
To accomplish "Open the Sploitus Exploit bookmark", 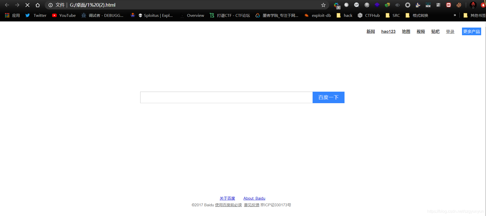I will 156,15.
